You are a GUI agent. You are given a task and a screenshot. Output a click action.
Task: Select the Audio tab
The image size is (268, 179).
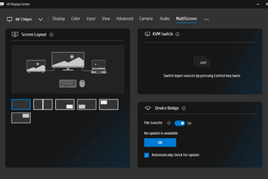pos(164,18)
